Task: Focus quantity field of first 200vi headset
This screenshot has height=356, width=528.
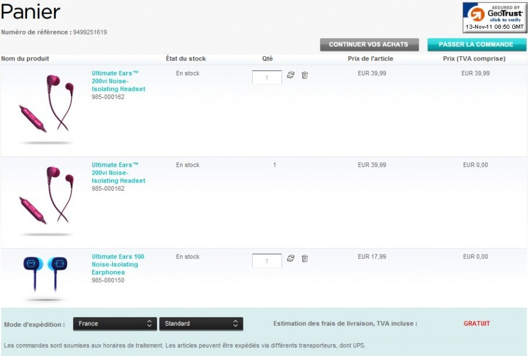Action: (267, 77)
